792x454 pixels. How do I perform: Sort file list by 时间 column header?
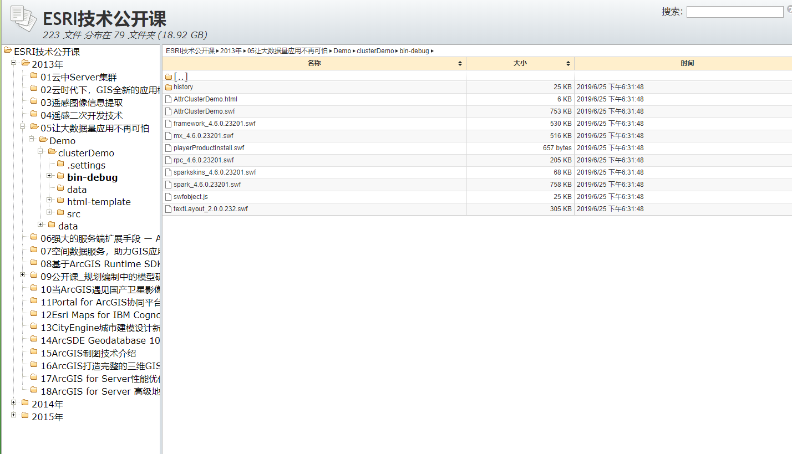tap(687, 63)
